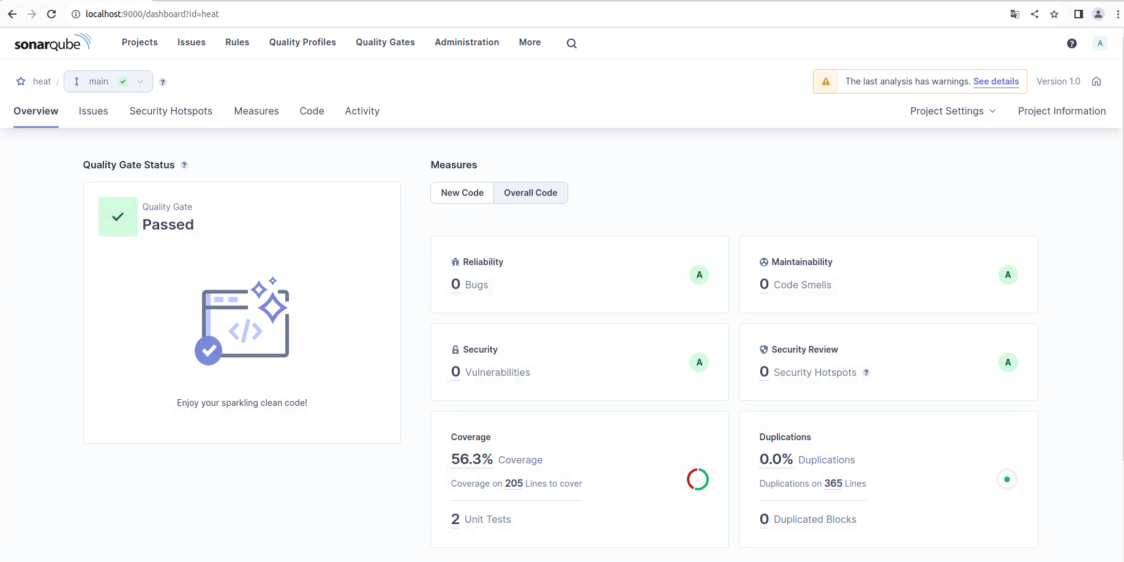1124x562 pixels.
Task: Click the Security Hotspots help icon
Action: 866,372
